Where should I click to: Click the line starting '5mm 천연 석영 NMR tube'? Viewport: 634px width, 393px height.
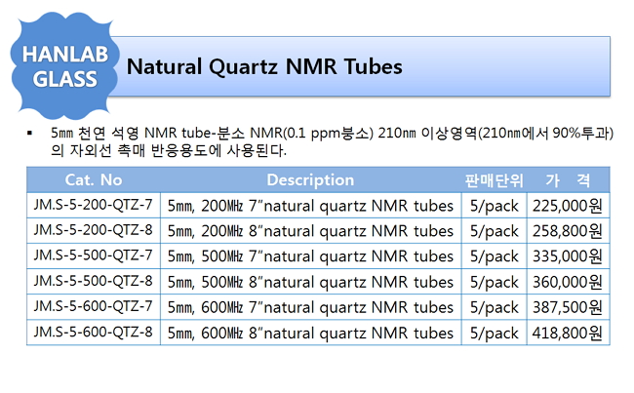(x=332, y=133)
